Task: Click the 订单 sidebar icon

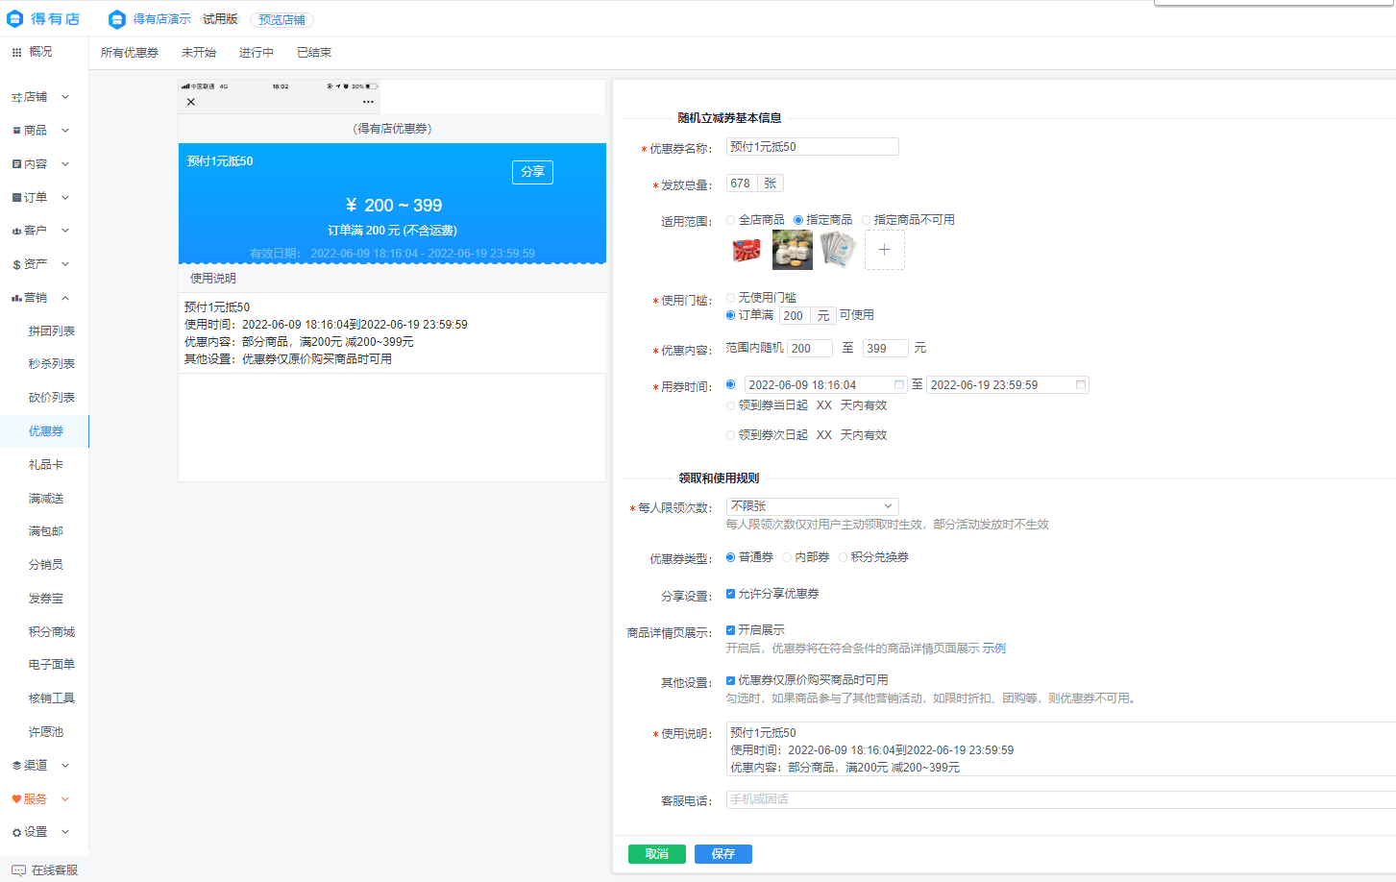Action: (x=16, y=198)
